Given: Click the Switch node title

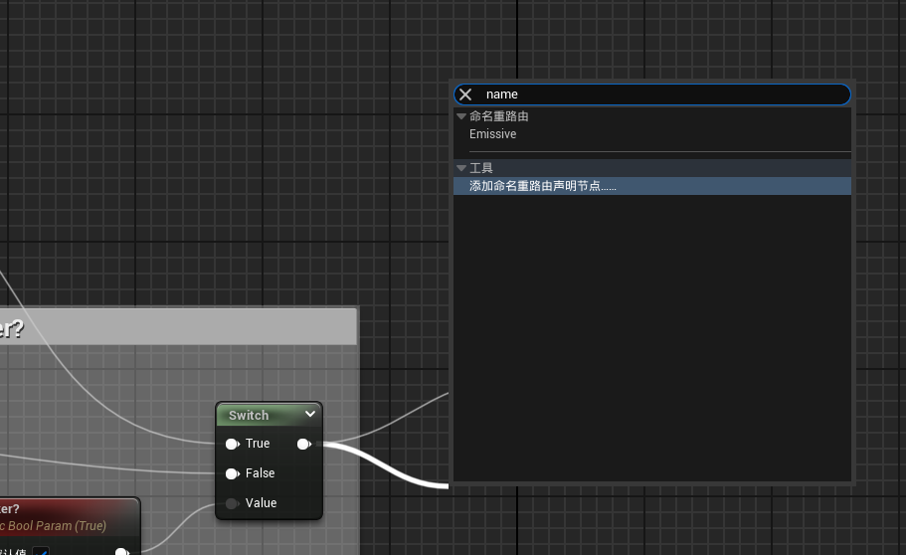Looking at the screenshot, I should click(249, 415).
